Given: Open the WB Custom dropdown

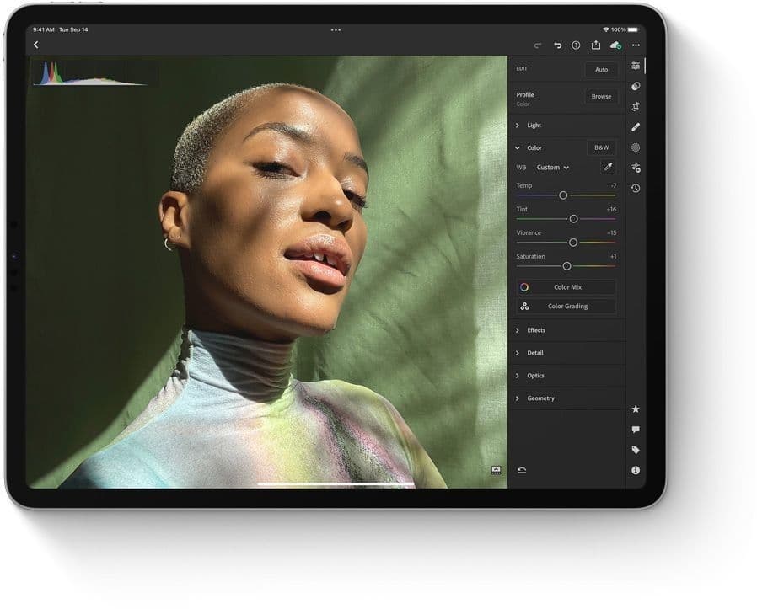Looking at the screenshot, I should 553,168.
